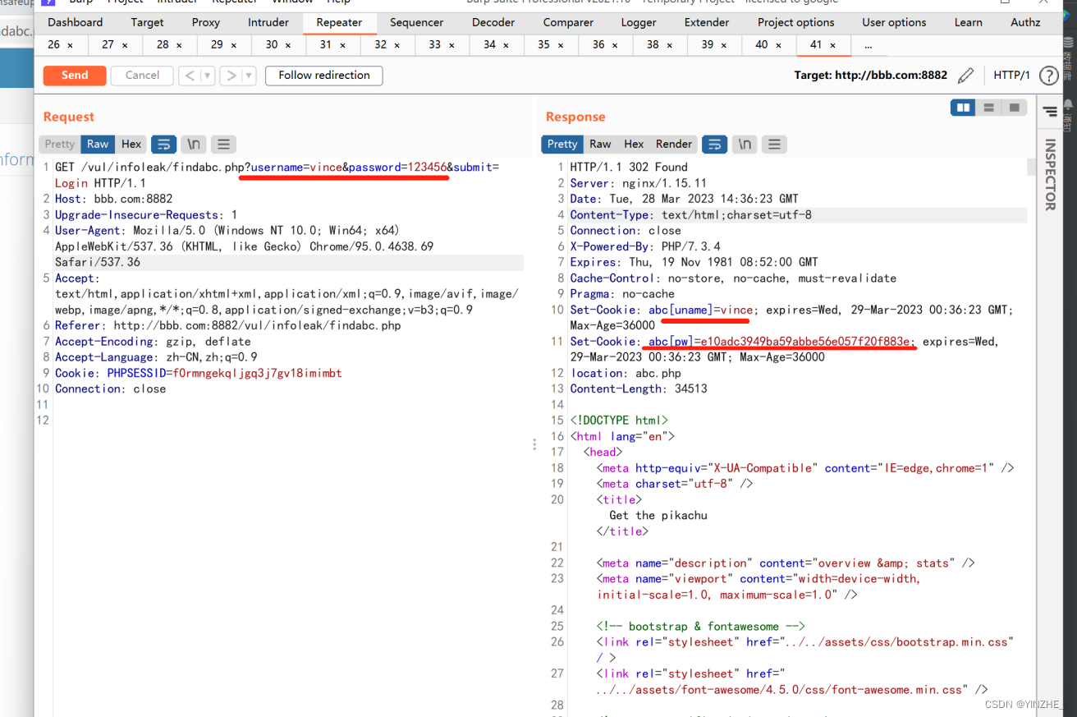Viewport: 1077px width, 717px height.
Task: Switch Response view to Render
Action: pyautogui.click(x=674, y=144)
